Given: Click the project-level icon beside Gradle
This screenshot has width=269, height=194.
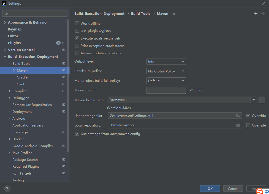Looking at the screenshot, I should click(x=64, y=77).
